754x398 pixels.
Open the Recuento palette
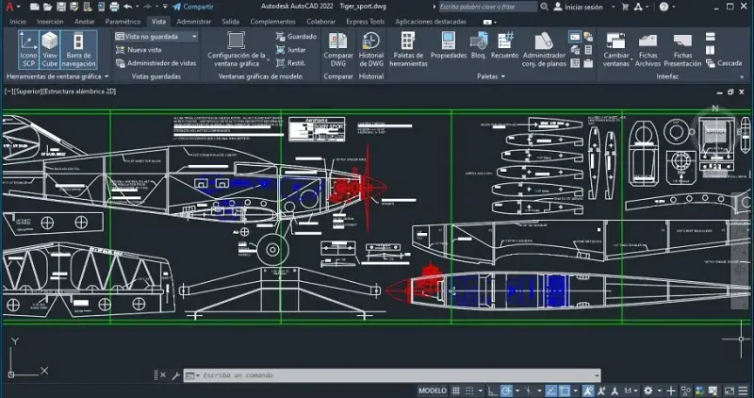[x=505, y=46]
